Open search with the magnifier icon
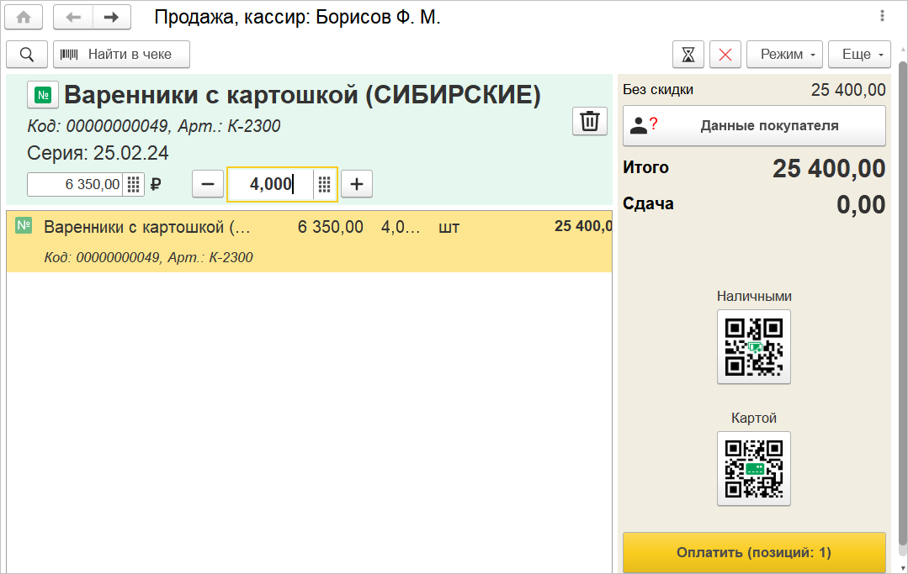 coord(27,55)
